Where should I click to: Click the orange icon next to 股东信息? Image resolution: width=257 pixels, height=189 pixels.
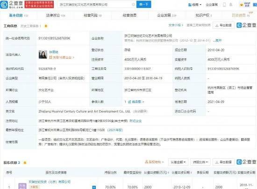25,162
